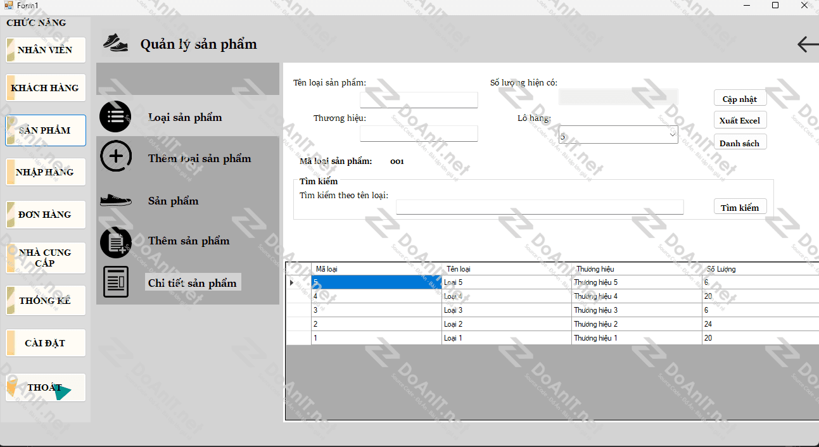Click the Danh sách button
819x447 pixels.
(x=740, y=142)
